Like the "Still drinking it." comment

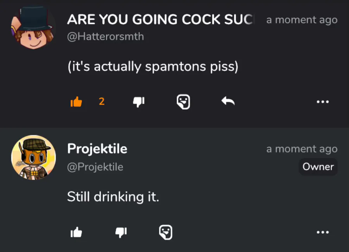(x=76, y=232)
